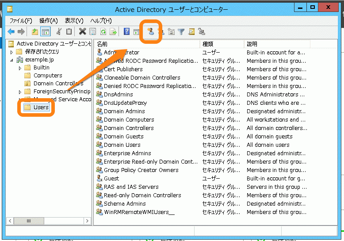Select the RAS and IAS Servers row
The image size is (344, 241).
tap(131, 187)
